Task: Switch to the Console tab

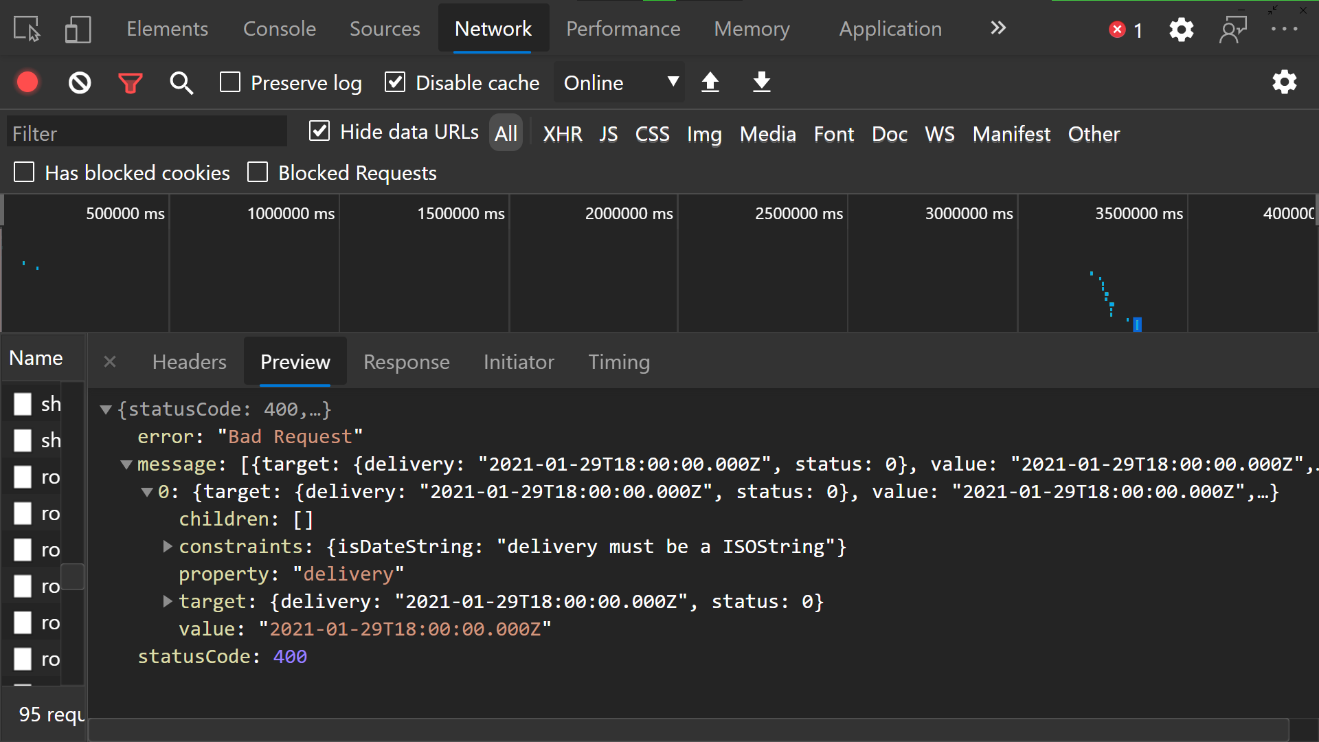Action: (280, 29)
